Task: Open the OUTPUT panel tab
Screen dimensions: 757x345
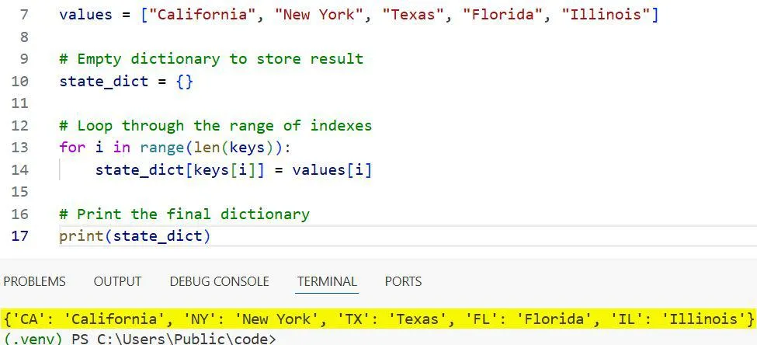Action: 117,281
